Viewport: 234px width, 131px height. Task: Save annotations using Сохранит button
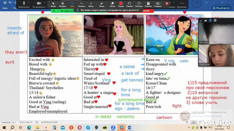coord(158,4)
